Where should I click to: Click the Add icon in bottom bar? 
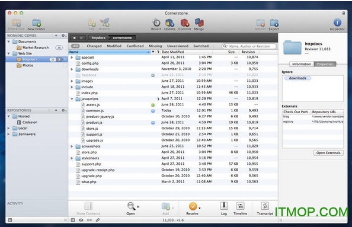(166, 206)
